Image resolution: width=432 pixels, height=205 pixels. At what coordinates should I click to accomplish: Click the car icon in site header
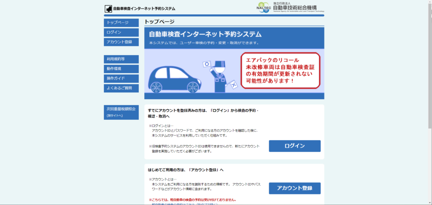(108, 8)
